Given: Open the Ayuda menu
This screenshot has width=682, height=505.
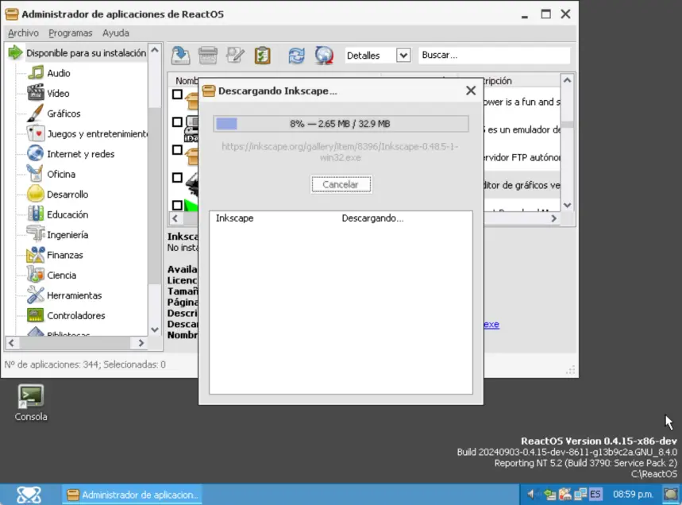Looking at the screenshot, I should pos(116,33).
